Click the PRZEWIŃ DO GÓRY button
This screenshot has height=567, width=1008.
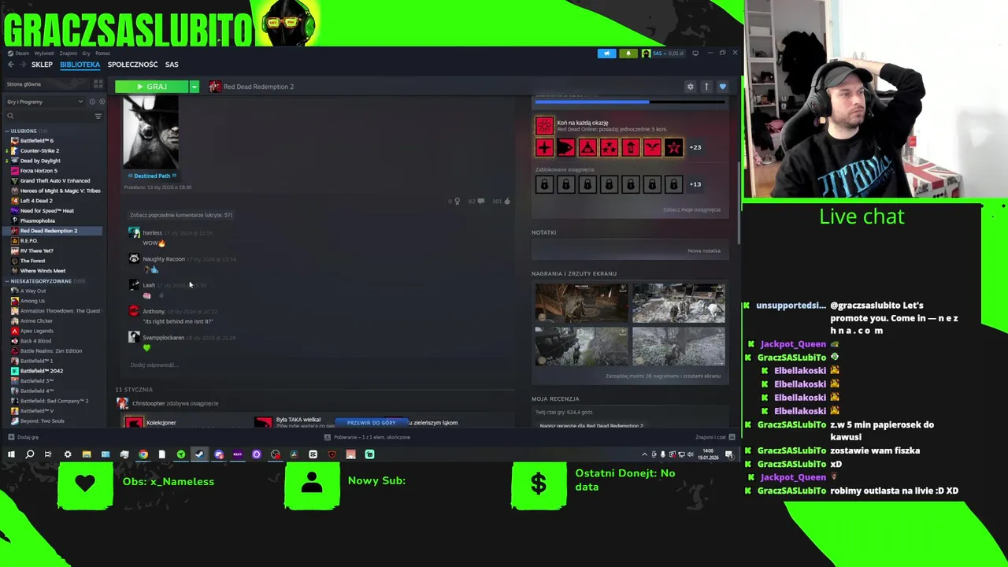(372, 423)
